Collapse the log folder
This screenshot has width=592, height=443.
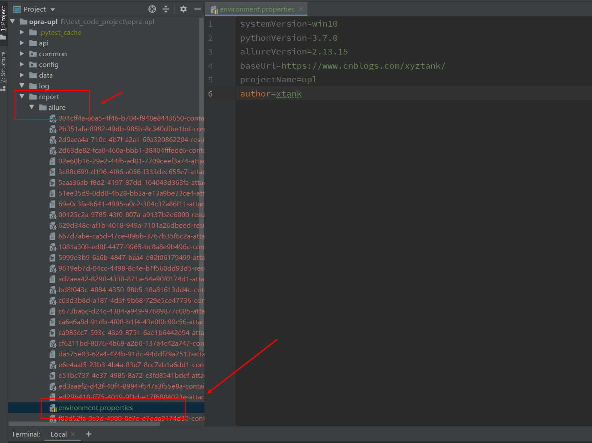coord(22,86)
